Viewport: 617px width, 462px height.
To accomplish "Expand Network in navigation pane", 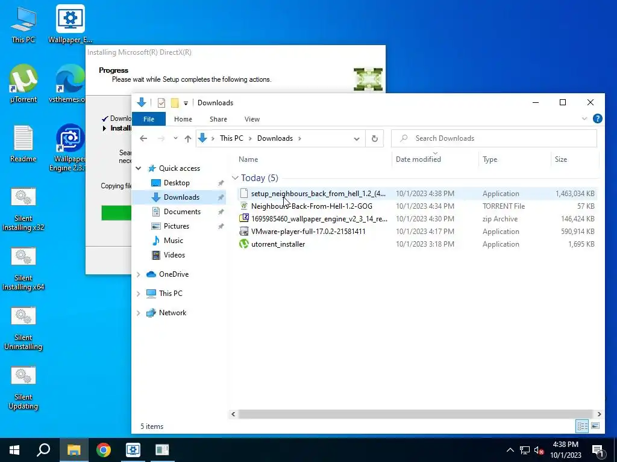I will pos(139,313).
